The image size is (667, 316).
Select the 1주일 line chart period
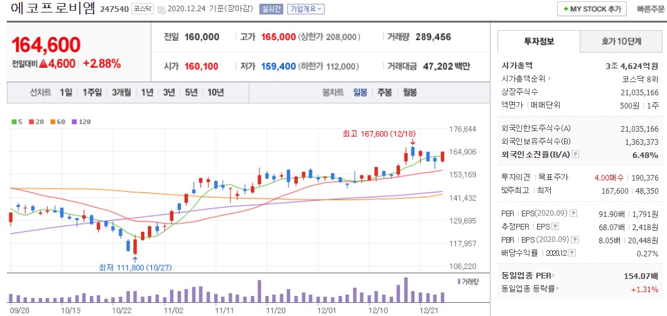pyautogui.click(x=92, y=92)
